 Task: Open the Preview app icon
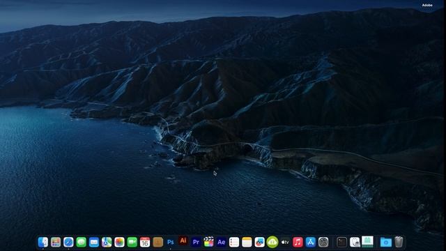click(355, 242)
